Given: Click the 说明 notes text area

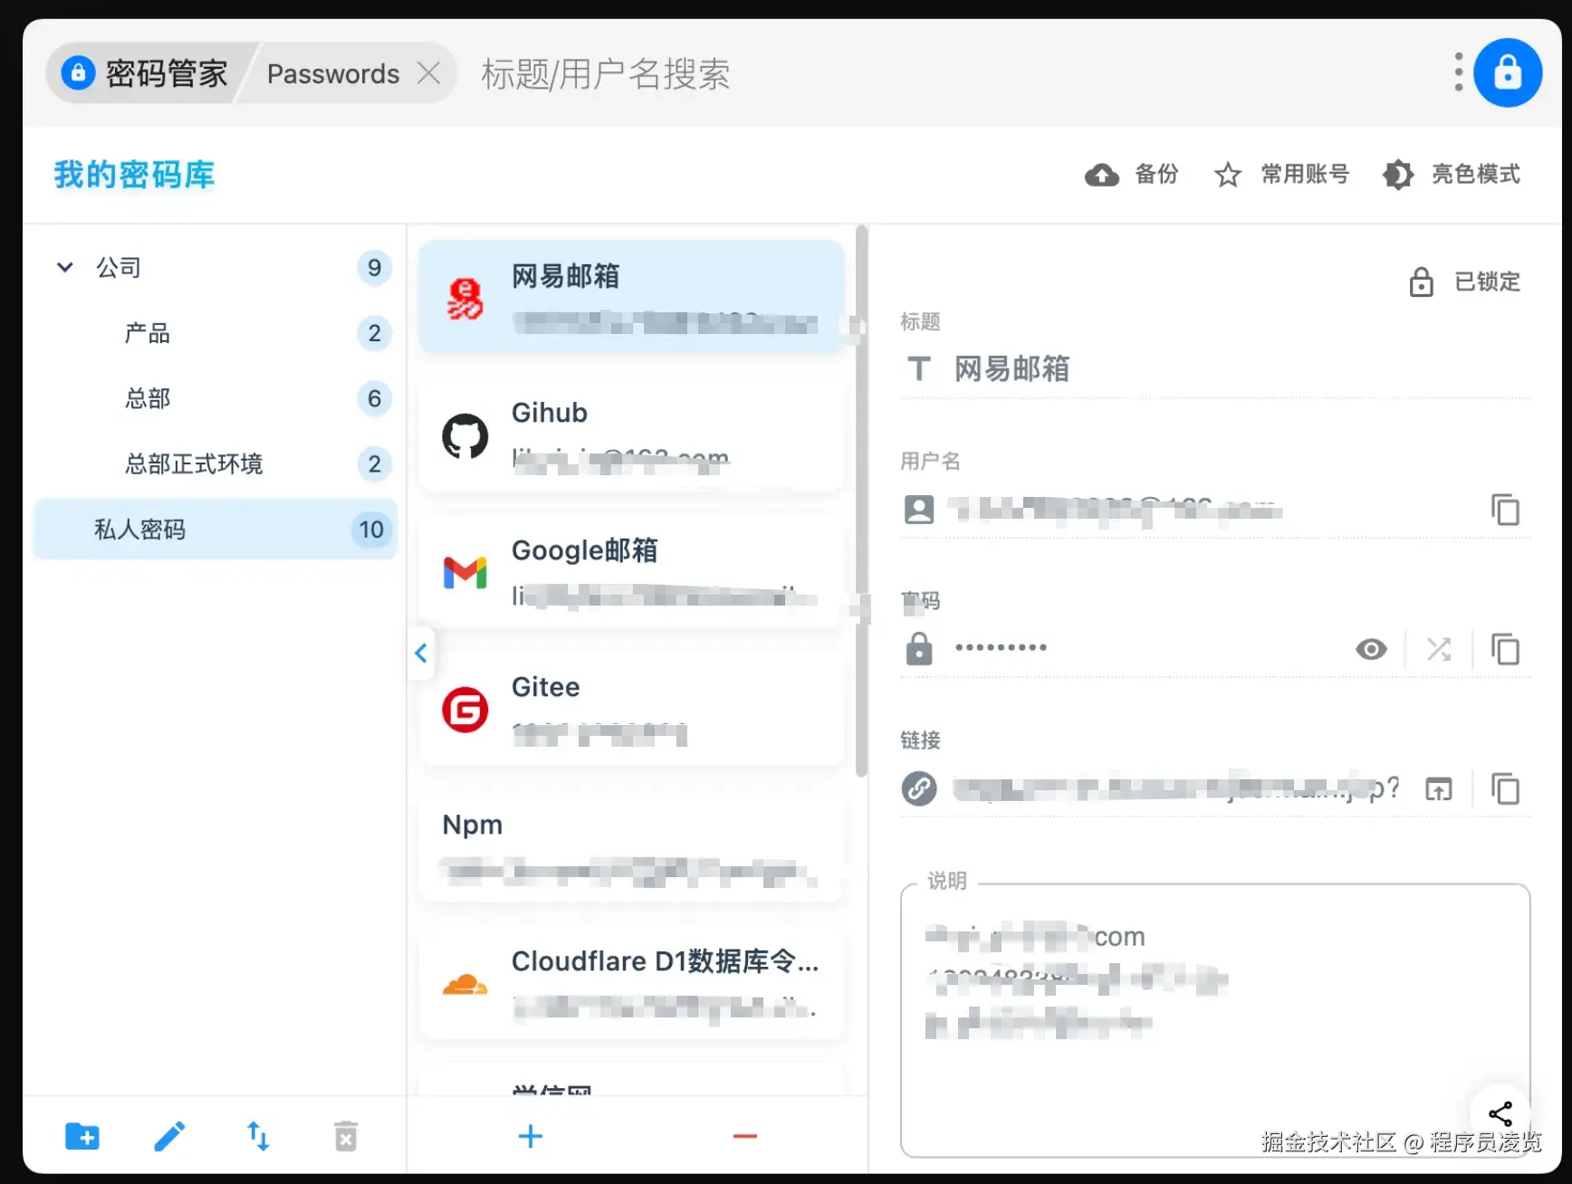Looking at the screenshot, I should pos(1215,1021).
